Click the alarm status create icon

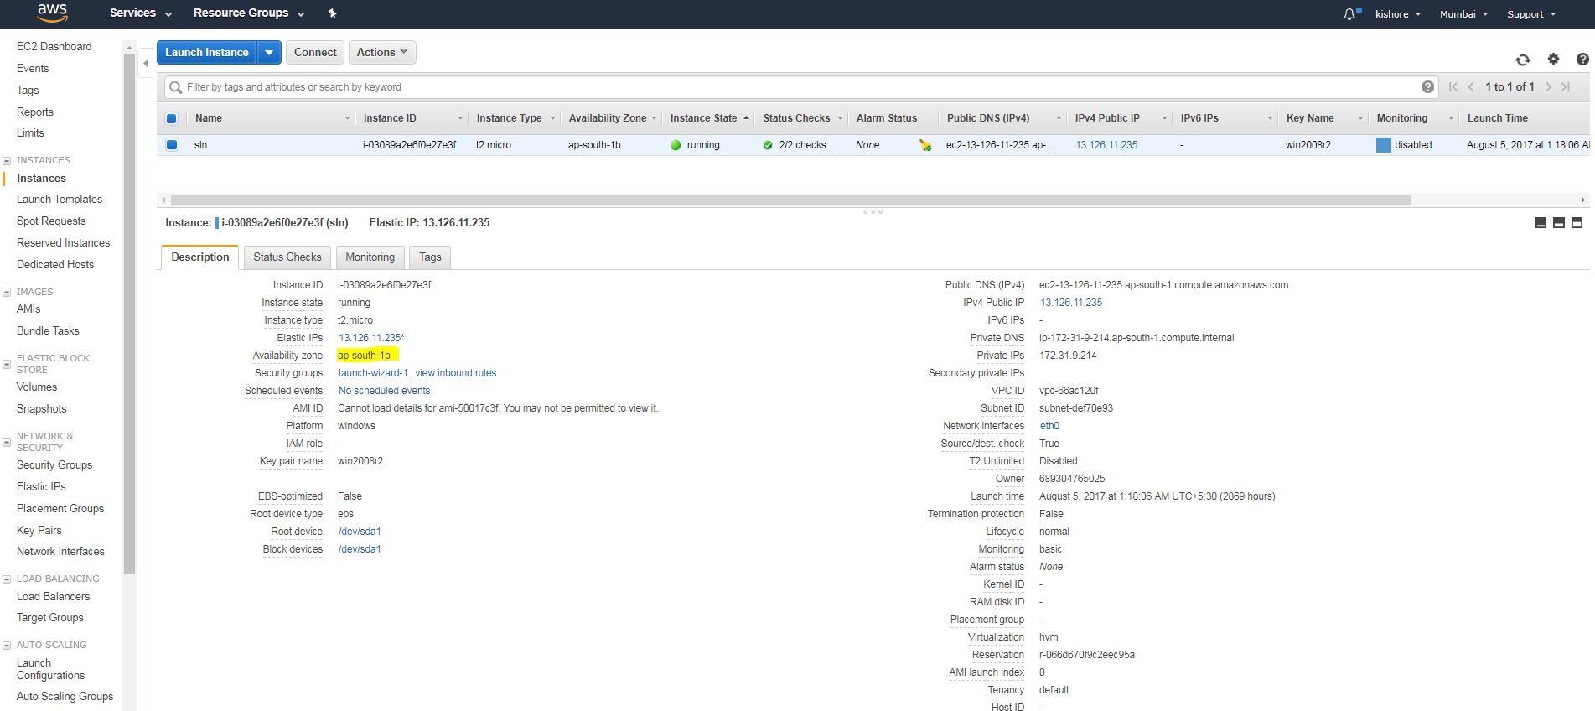pos(924,145)
